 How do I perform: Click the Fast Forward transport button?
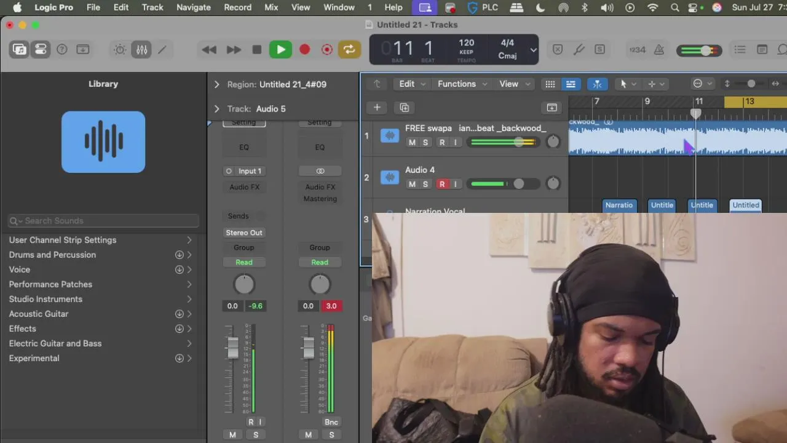coord(234,50)
